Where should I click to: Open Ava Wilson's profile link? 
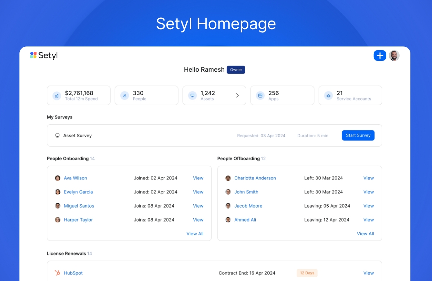coord(75,178)
